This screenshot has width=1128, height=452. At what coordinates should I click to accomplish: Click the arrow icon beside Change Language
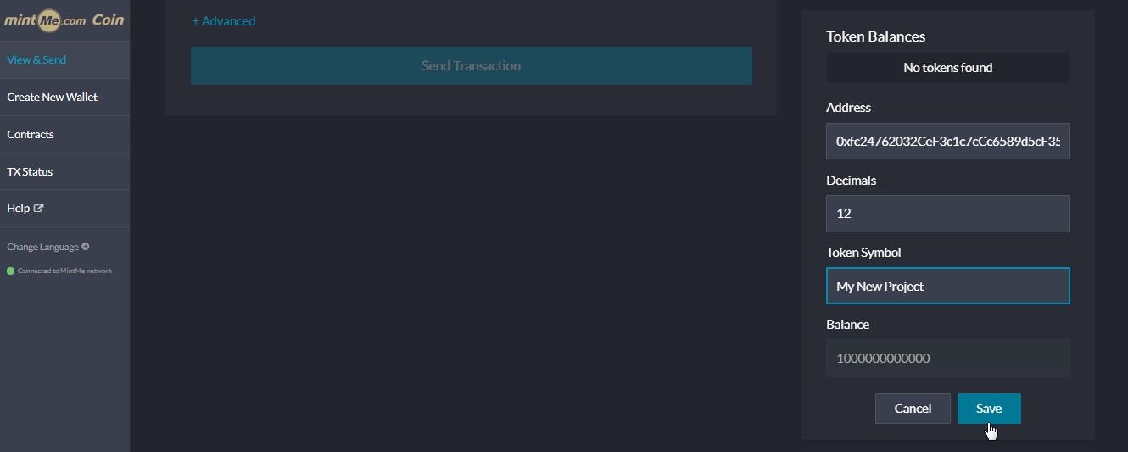[86, 247]
